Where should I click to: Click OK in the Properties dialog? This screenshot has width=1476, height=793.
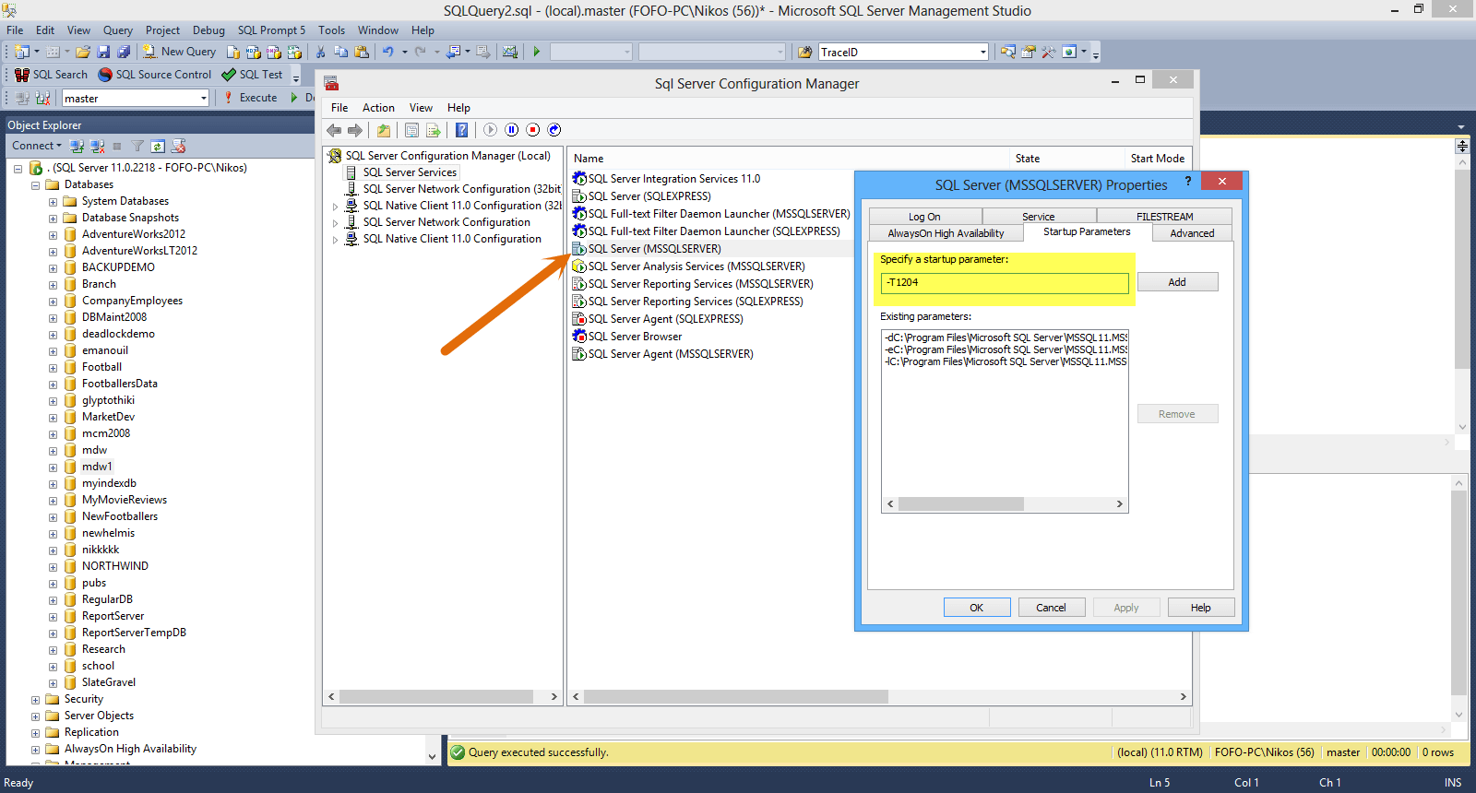pyautogui.click(x=976, y=608)
